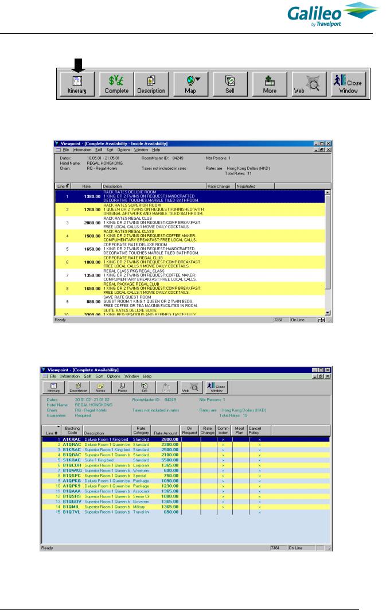Viewport: 386px width, 610px height.
Task: Select booking code A1QRAC row
Action: [x=186, y=444]
